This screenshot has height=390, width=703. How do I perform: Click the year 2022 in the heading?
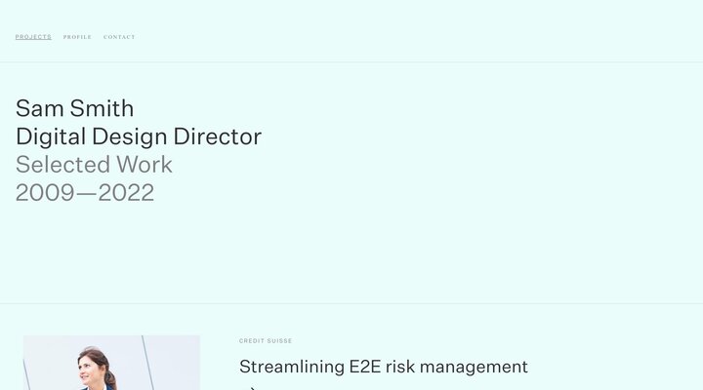125,192
